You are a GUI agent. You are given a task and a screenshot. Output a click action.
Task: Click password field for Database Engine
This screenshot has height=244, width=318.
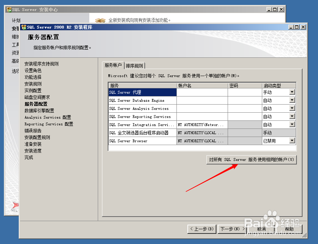[245, 100]
